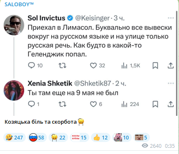Open the three-dot menu on Sol Invictus tweet
Viewport: 179px width, 154px height.
171,18
